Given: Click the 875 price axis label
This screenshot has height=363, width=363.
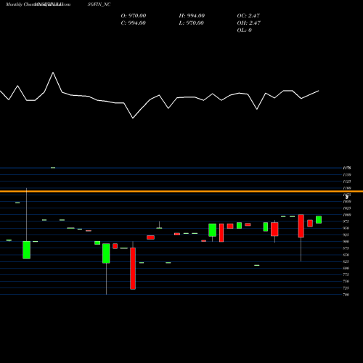Looking at the screenshot, I should pyautogui.click(x=346, y=248).
